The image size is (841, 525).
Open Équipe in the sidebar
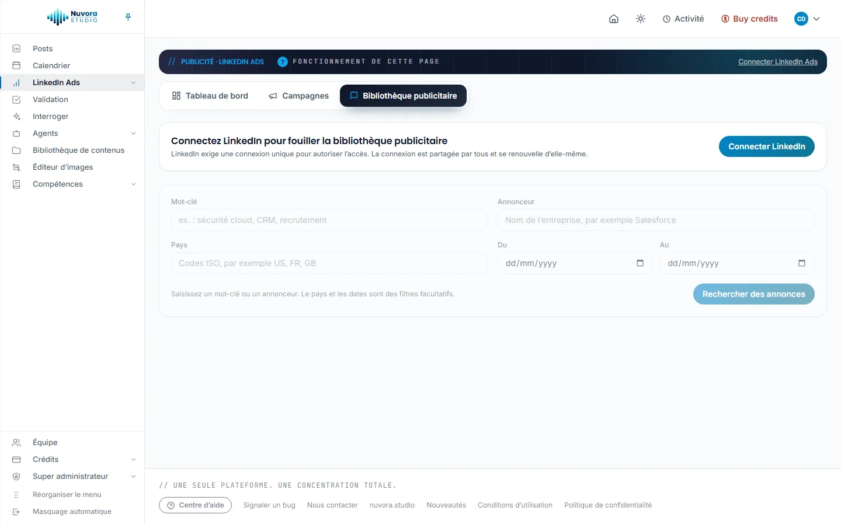(x=72, y=442)
